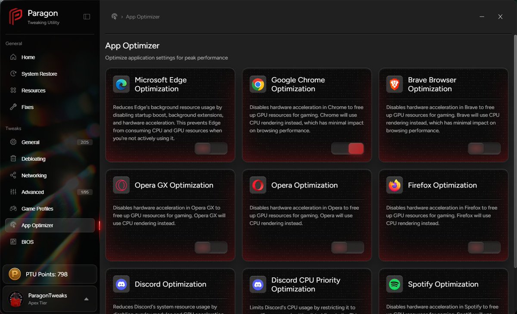
Task: Click the Game Profiles controller icon
Action: (13, 208)
